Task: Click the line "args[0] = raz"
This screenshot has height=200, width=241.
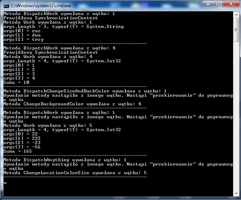Action: [x=22, y=31]
